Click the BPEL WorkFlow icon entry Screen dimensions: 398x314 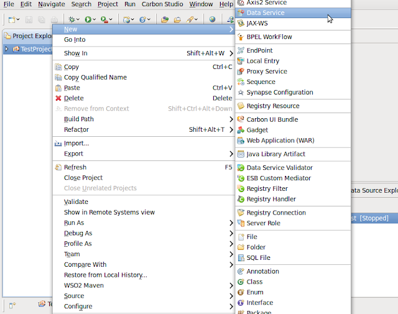pyautogui.click(x=293, y=37)
